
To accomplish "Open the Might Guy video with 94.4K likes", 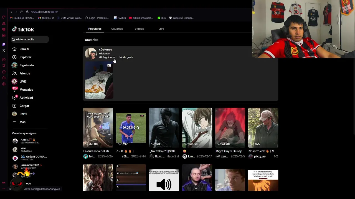I will (x=230, y=128).
